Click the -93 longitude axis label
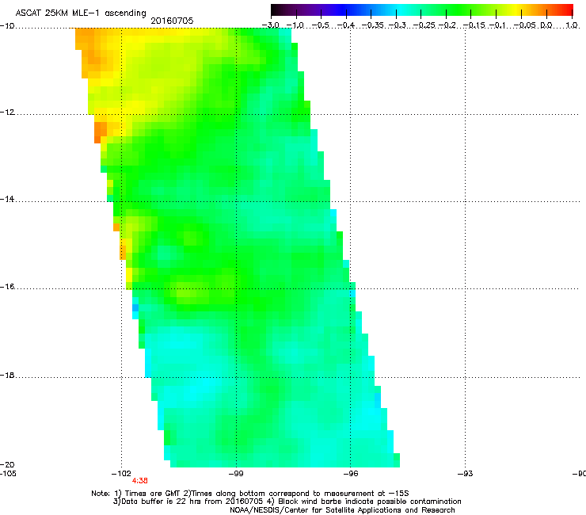Viewport: 586px width, 515px height. coord(466,474)
